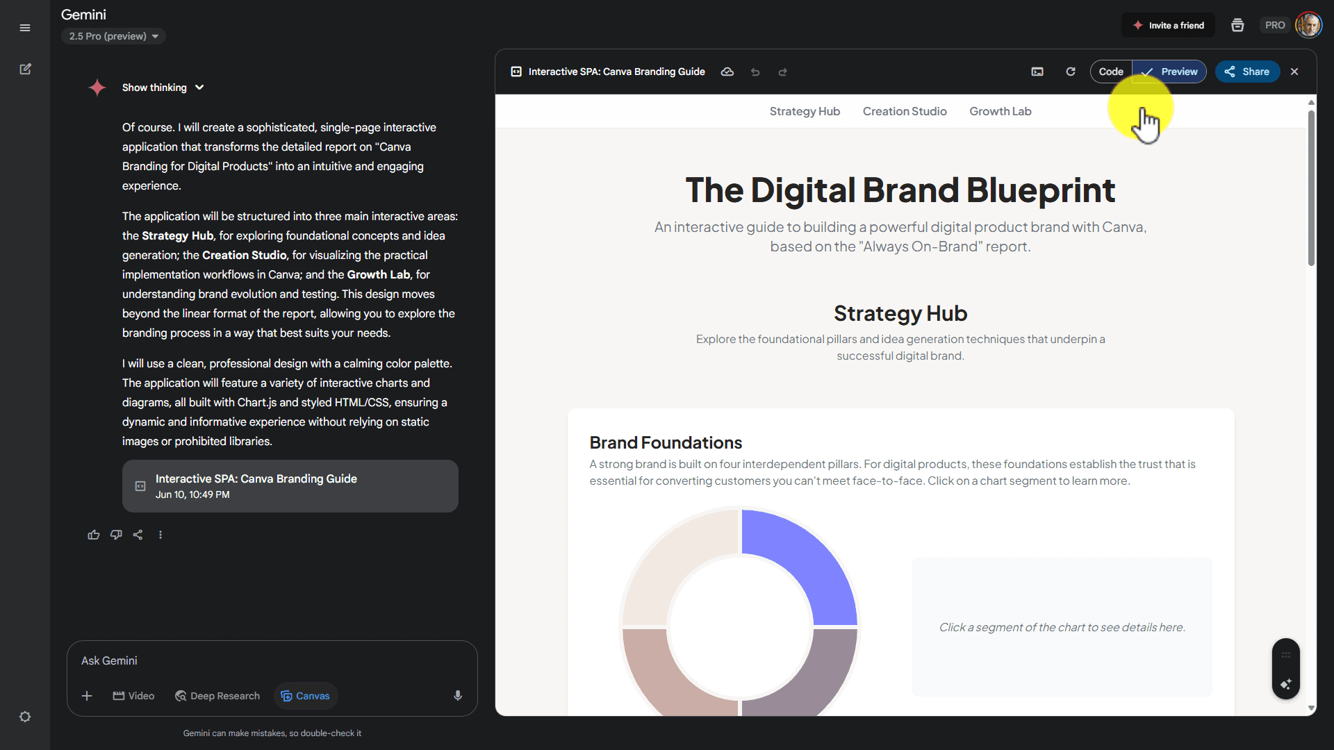Switch canvas to Preview view
The width and height of the screenshot is (1334, 750).
click(1170, 72)
